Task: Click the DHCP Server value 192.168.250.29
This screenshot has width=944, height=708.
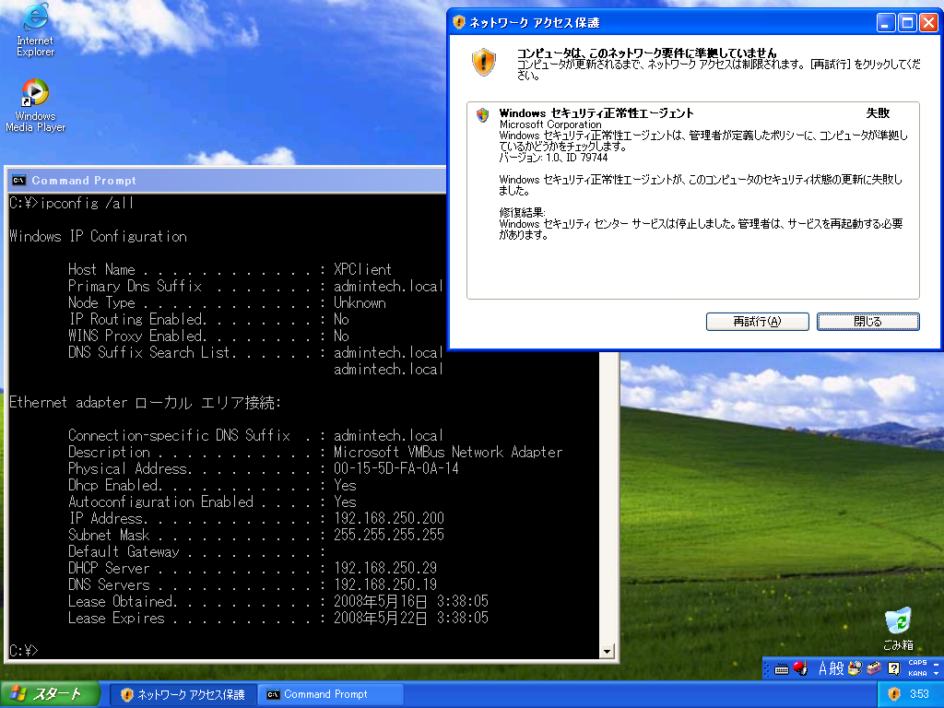Action: (385, 568)
